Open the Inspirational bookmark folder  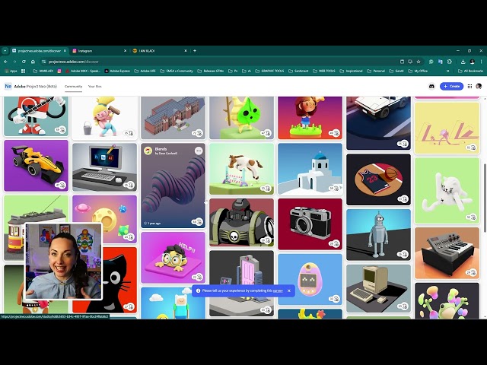coord(352,71)
